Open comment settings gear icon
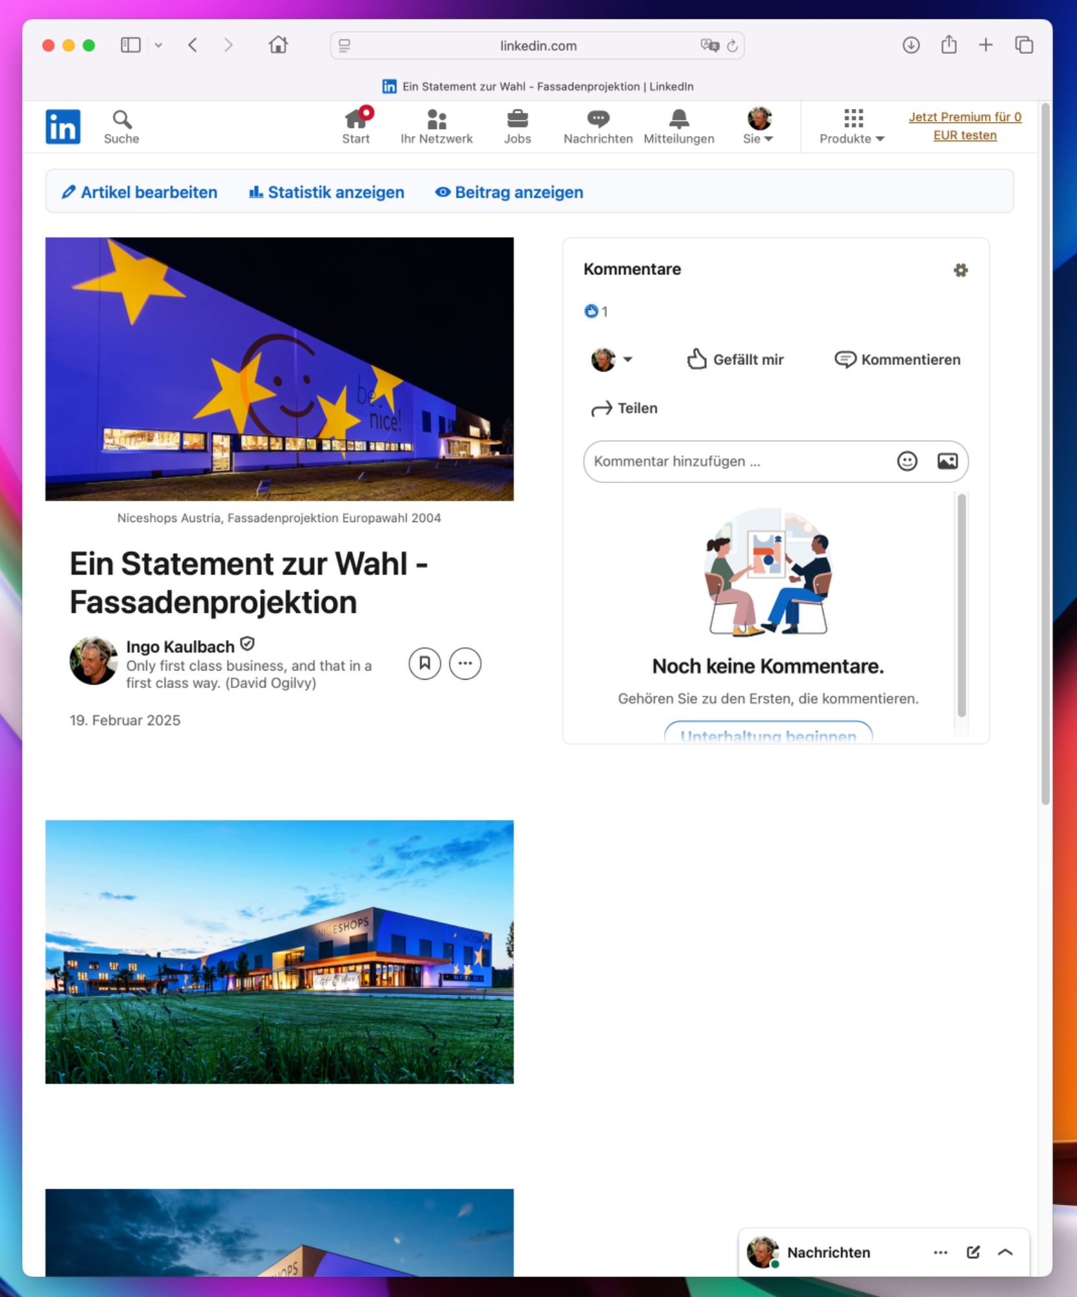This screenshot has width=1077, height=1297. coord(960,270)
